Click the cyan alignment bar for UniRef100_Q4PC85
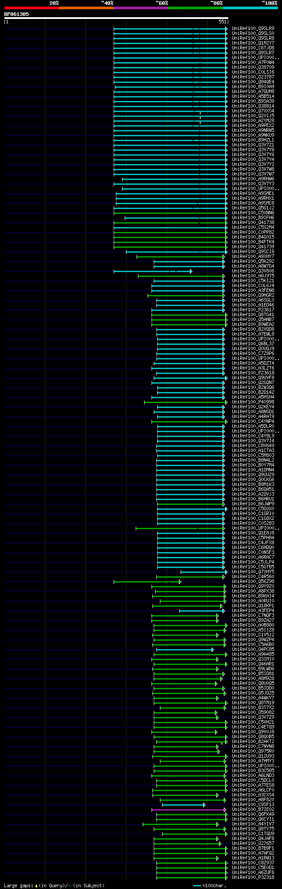Screen dimensions: 282x889 [x=185, y=650]
